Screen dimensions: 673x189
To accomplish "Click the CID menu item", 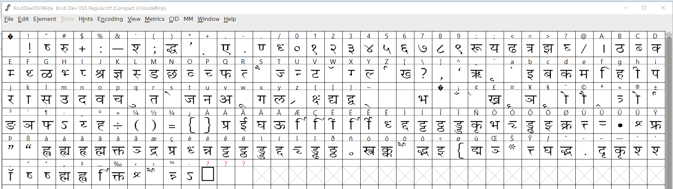I will pos(174,19).
